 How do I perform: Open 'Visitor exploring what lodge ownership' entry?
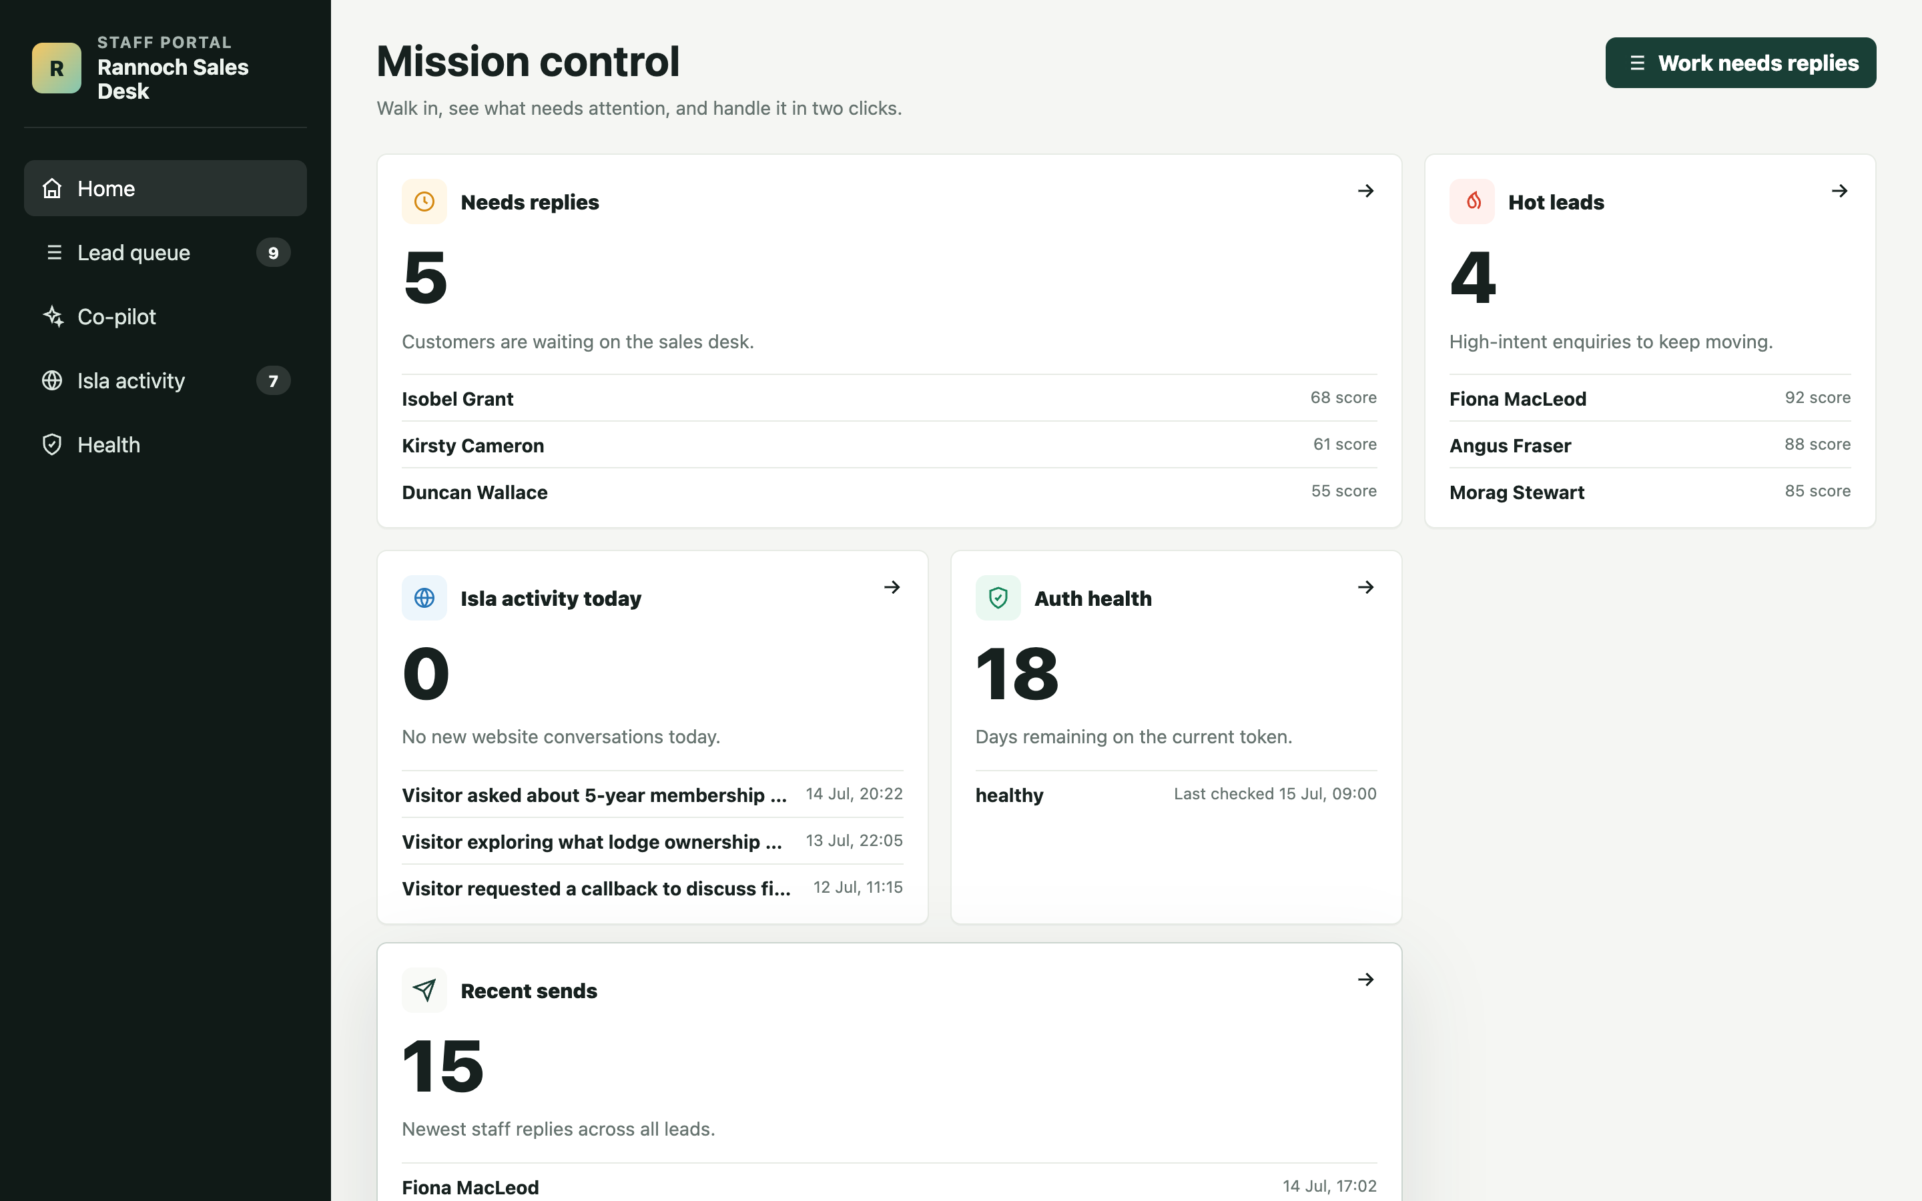(x=652, y=841)
